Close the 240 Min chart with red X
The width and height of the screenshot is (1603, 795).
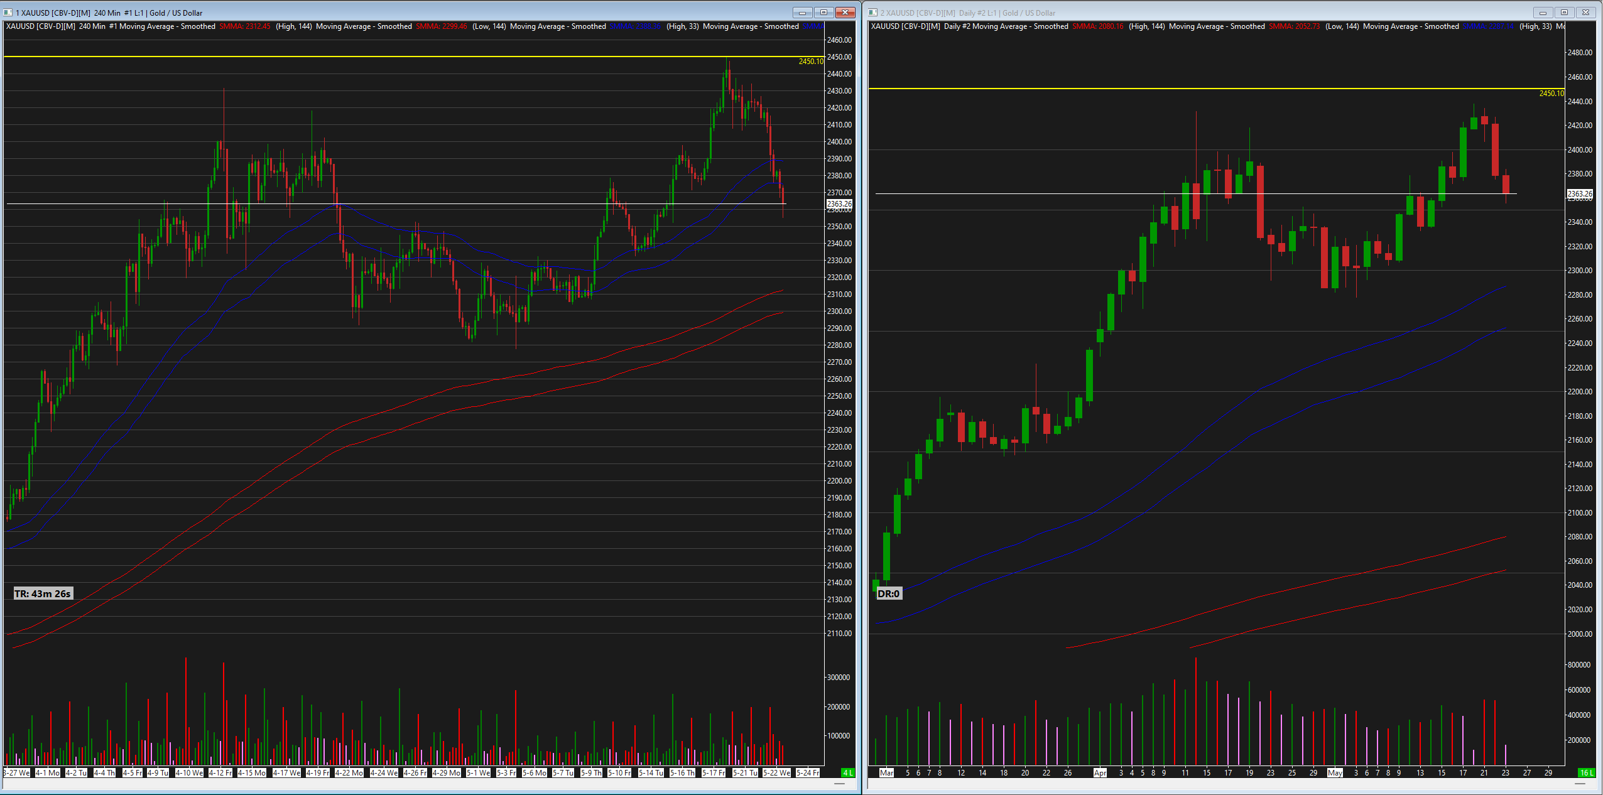845,13
